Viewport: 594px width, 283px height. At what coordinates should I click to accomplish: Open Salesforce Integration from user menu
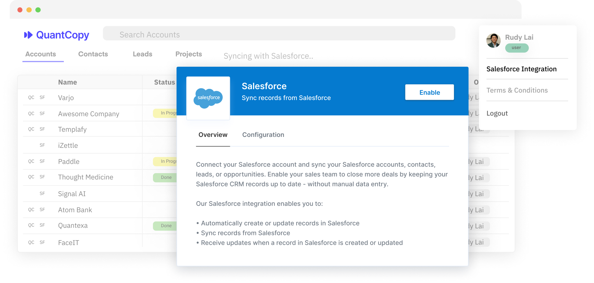pos(522,69)
